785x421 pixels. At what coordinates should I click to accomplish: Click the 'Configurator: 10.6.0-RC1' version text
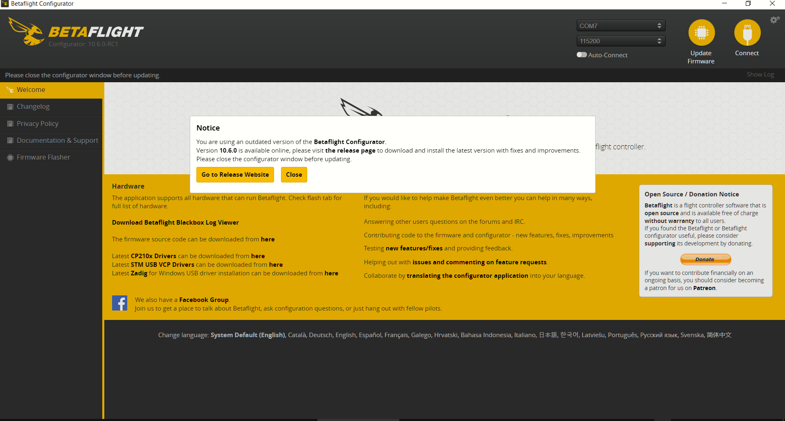tap(83, 44)
